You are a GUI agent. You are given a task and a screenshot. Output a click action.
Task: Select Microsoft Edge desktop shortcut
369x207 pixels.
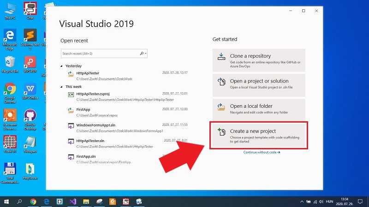click(10, 40)
